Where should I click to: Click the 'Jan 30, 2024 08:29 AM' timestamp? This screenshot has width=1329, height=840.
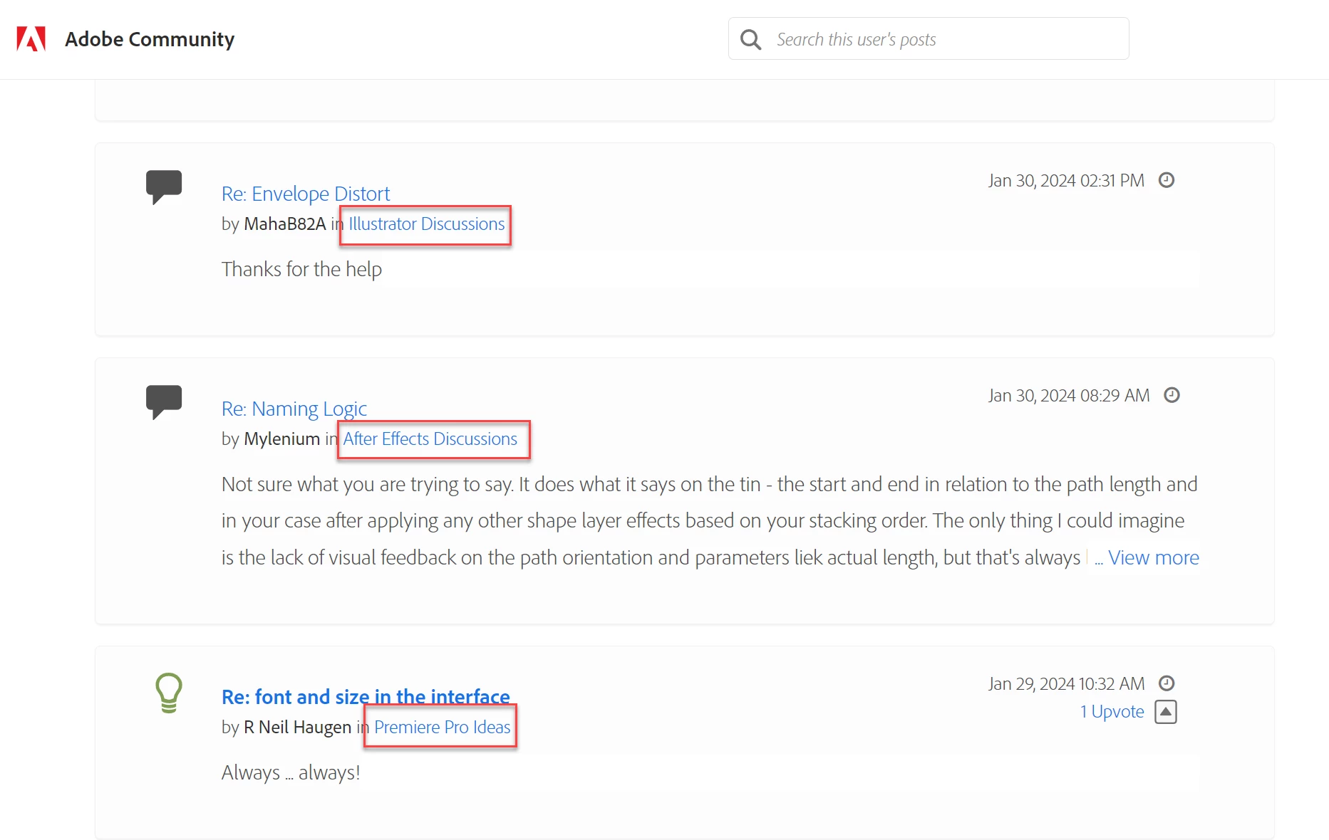[x=1069, y=396]
